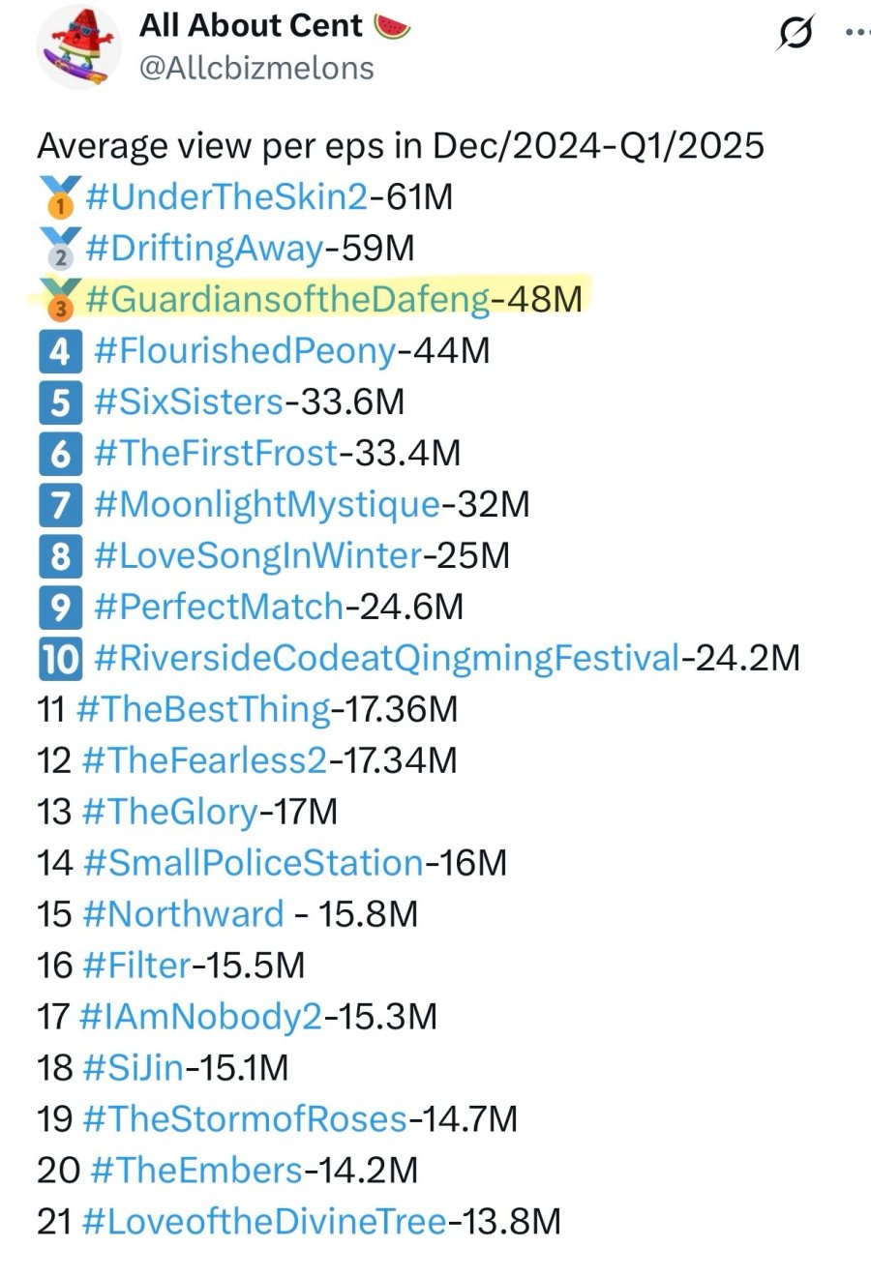Open the All About Cent display name
The image size is (871, 1278).
(252, 26)
